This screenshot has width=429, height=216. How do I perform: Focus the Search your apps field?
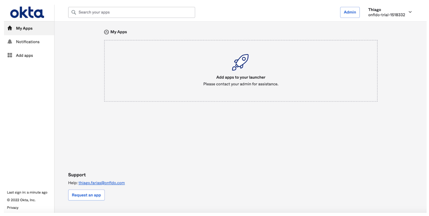(132, 12)
